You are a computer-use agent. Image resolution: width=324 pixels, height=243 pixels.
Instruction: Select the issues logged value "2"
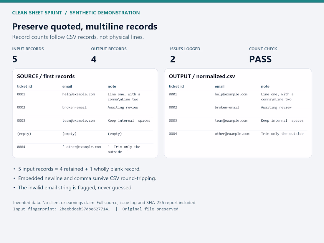[x=173, y=59]
